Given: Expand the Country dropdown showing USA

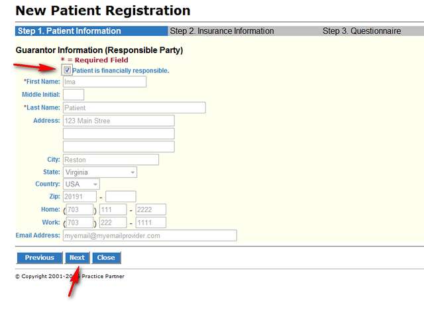Looking at the screenshot, I should click(x=81, y=184).
